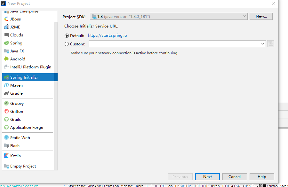The width and height of the screenshot is (288, 187).
Task: Click the Cancel button
Action: tap(235, 177)
